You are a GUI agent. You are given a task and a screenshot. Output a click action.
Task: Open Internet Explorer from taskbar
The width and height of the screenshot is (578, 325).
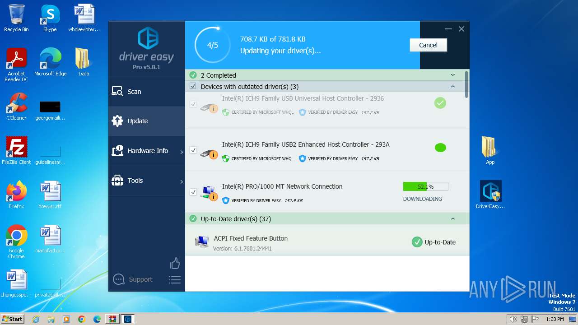pos(36,319)
